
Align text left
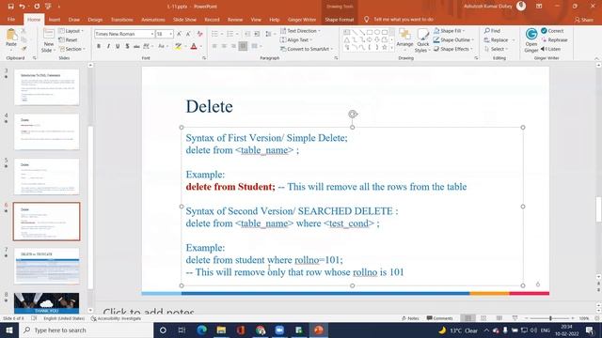pos(214,46)
